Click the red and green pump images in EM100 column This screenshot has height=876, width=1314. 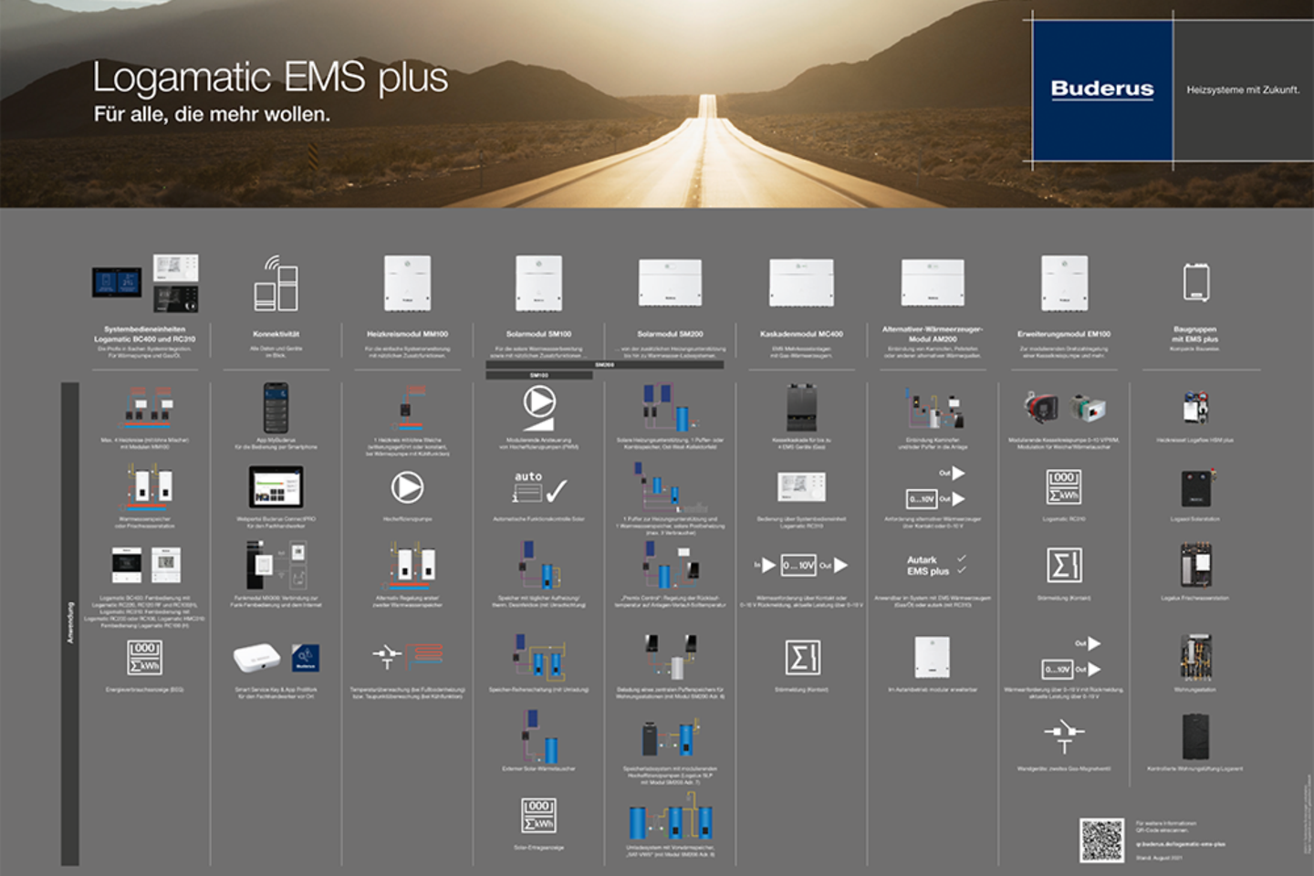point(1064,408)
